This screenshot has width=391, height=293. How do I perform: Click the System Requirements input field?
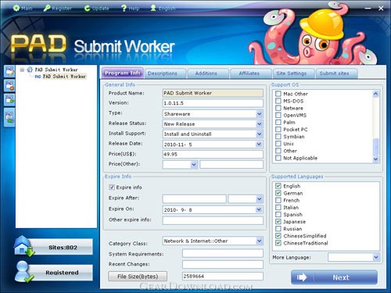(223, 253)
